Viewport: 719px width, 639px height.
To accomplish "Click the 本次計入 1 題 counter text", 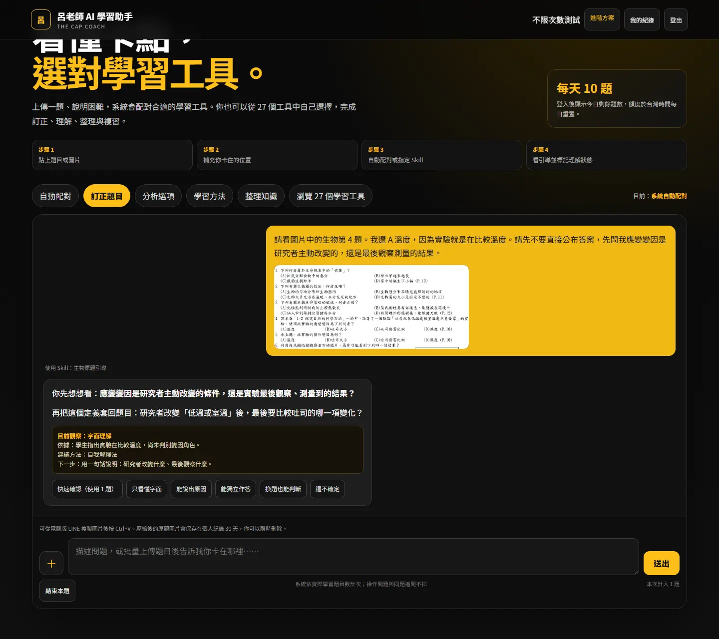I will 663,584.
